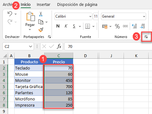Viewport: 152px width, 114px height.
Task: Click the Cut scissors icon
Action: coord(41,14)
